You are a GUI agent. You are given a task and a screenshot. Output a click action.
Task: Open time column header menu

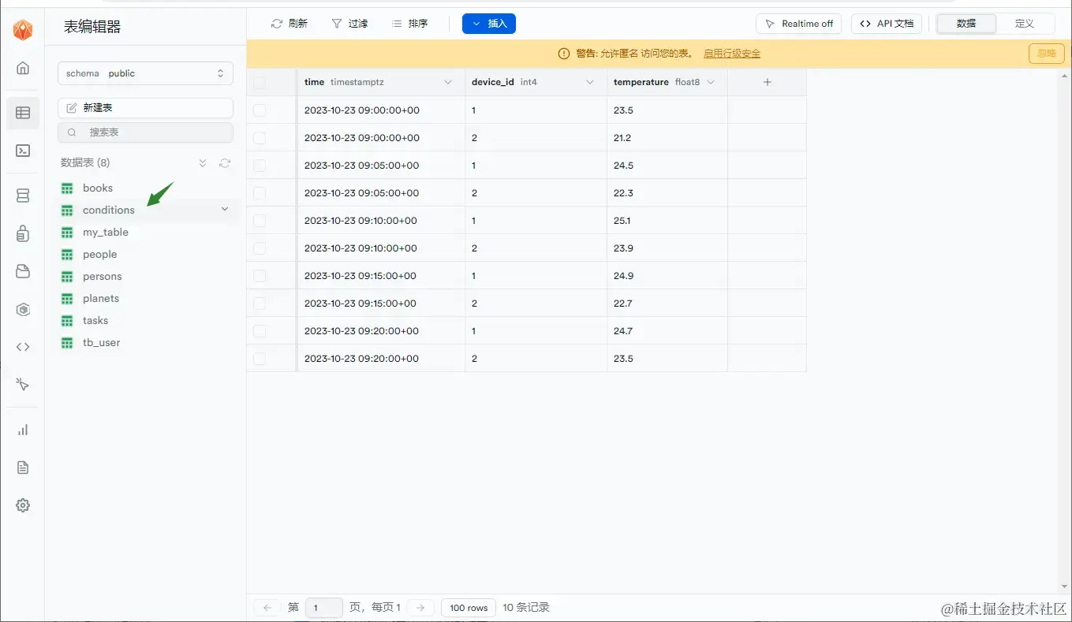(x=448, y=82)
